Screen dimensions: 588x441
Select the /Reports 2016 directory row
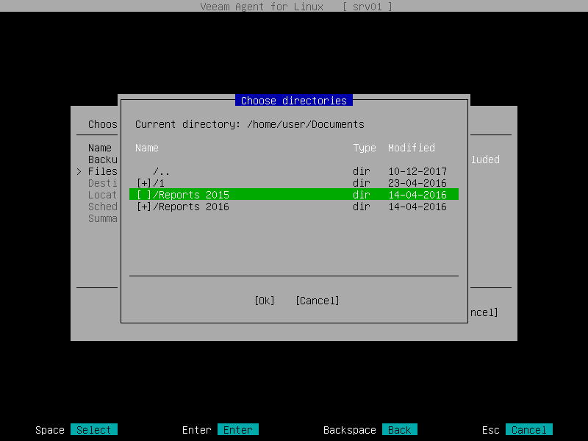coord(184,207)
